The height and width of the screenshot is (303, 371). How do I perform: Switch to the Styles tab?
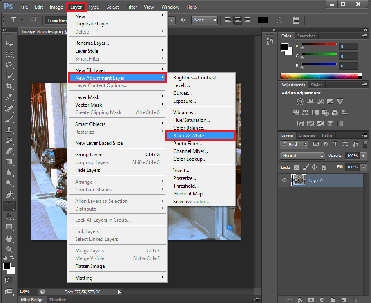[x=316, y=85]
